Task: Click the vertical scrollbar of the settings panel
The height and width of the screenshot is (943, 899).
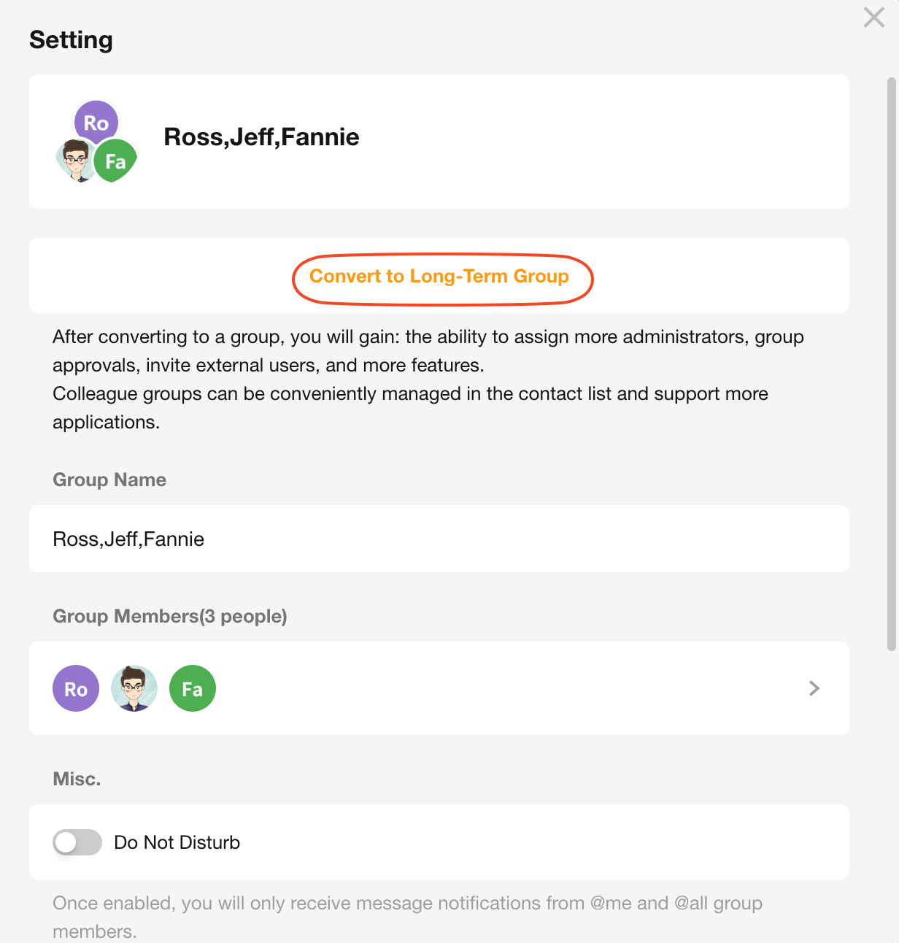Action: click(x=891, y=365)
